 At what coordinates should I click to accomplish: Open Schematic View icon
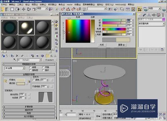coord(133,9)
